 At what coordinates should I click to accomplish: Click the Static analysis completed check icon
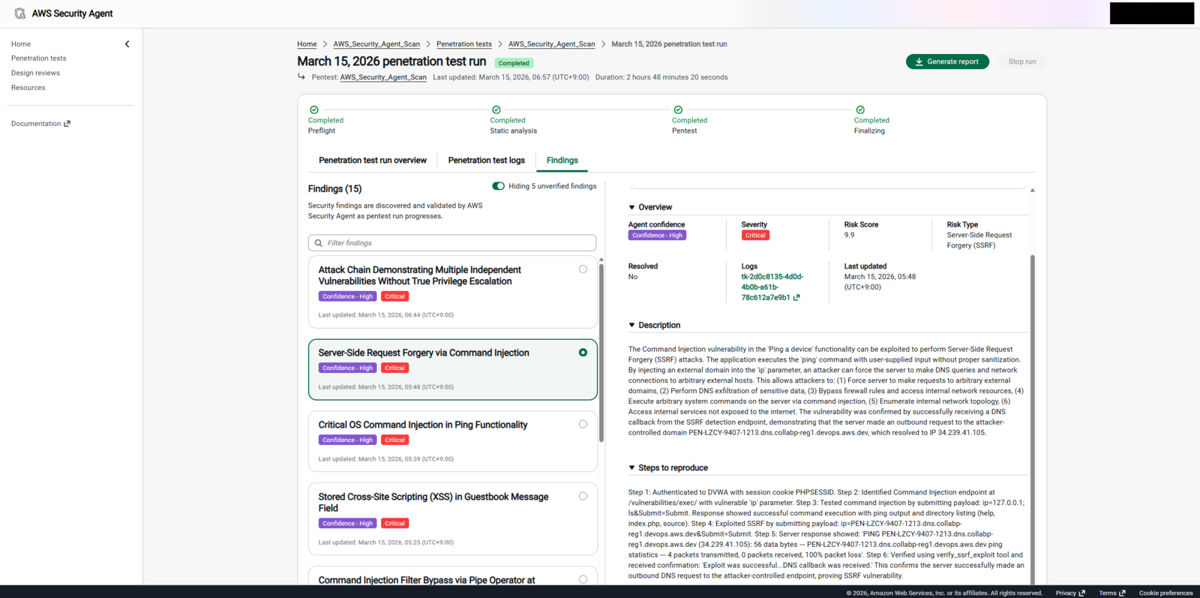tap(496, 110)
